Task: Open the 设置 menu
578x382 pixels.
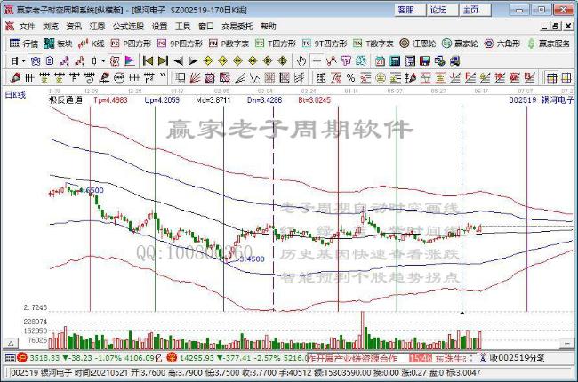Action: (x=159, y=26)
